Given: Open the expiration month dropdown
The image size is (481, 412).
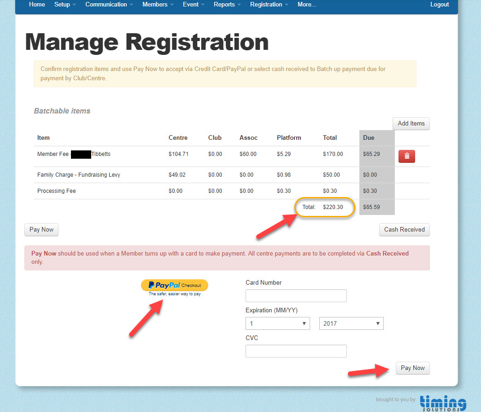Looking at the screenshot, I should point(278,323).
